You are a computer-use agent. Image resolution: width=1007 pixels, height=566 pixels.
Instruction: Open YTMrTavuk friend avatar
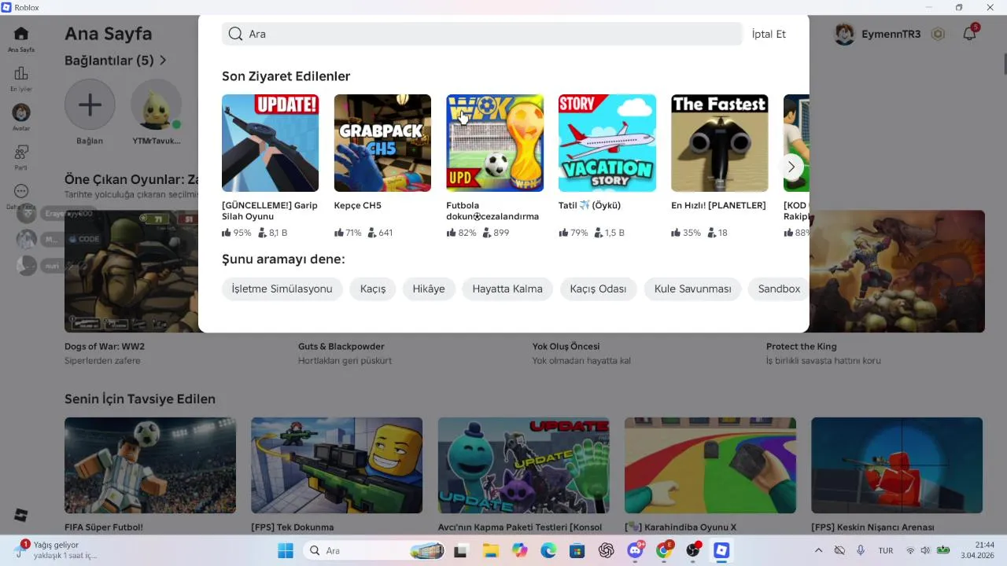coord(157,105)
